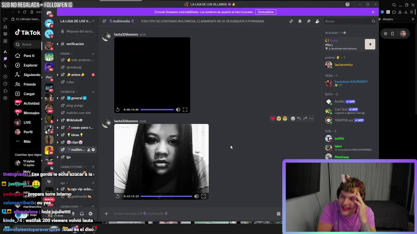The image size is (417, 234).
Task: Mute the second video's volume icon
Action: [x=196, y=196]
